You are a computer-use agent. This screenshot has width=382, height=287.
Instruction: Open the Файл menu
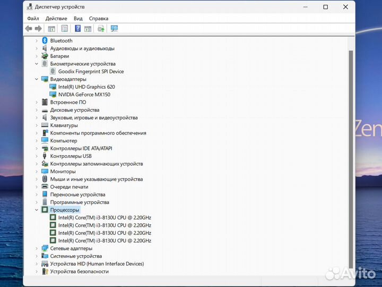coord(33,19)
